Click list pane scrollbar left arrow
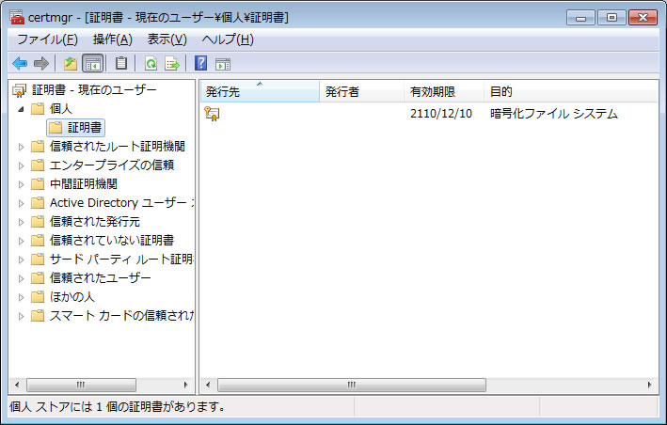 pyautogui.click(x=208, y=386)
